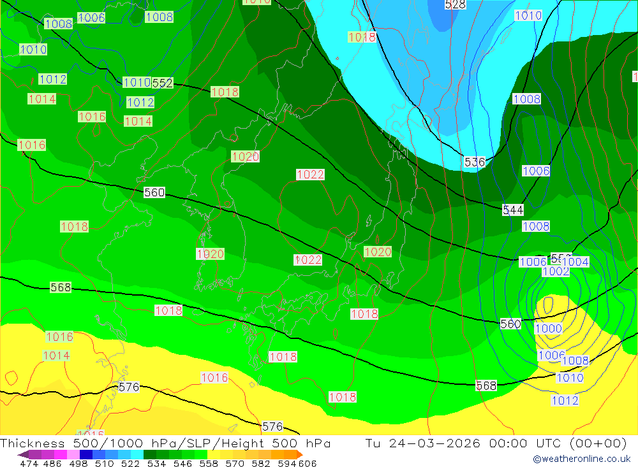Click the 544 height contour label
This screenshot has width=638, height=467.
tap(513, 210)
